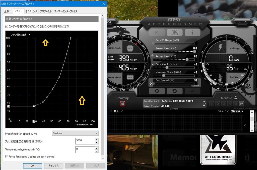Apply settings with the checkmark button

192,91
